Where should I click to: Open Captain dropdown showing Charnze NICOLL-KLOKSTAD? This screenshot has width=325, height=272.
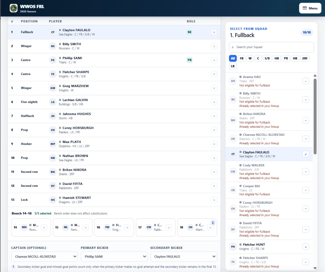coord(44,257)
